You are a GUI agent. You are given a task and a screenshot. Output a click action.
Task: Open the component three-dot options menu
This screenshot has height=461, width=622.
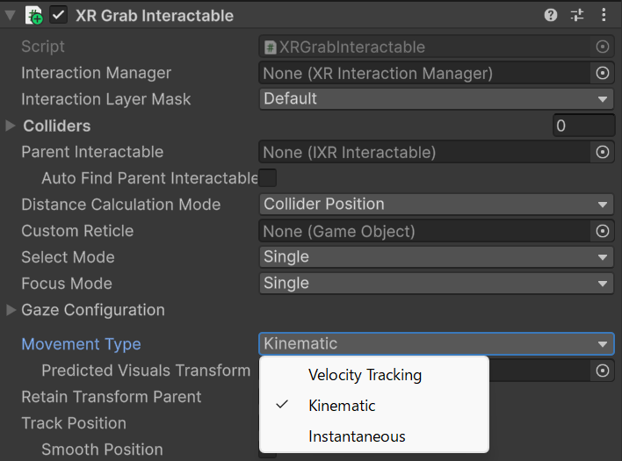(x=603, y=15)
